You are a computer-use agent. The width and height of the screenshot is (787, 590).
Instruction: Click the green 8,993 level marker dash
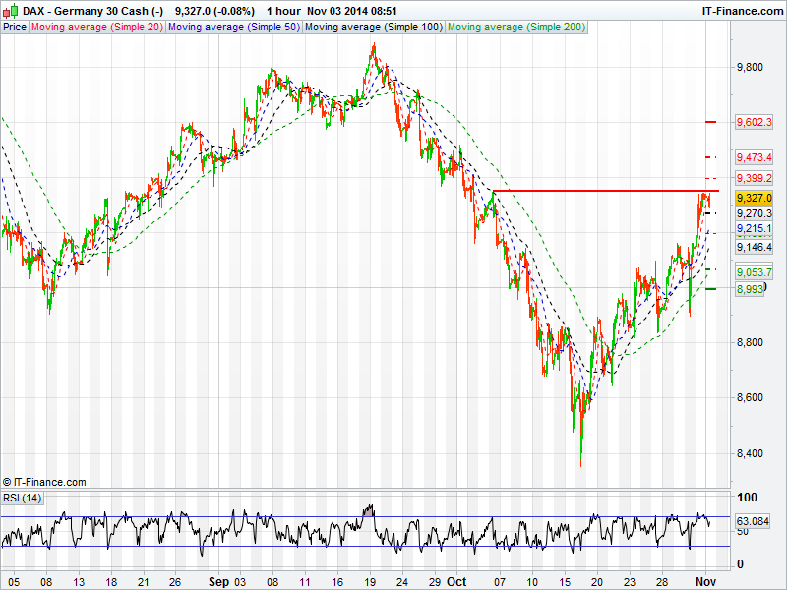tap(710, 289)
